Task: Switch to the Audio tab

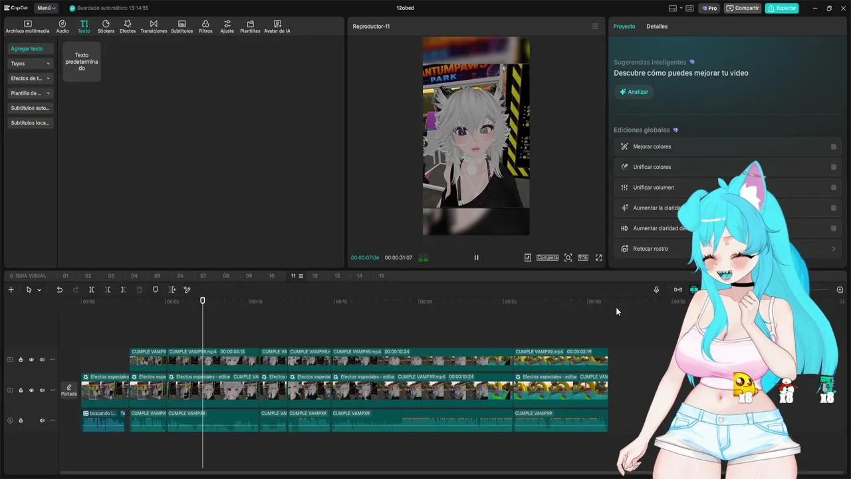Action: click(62, 27)
